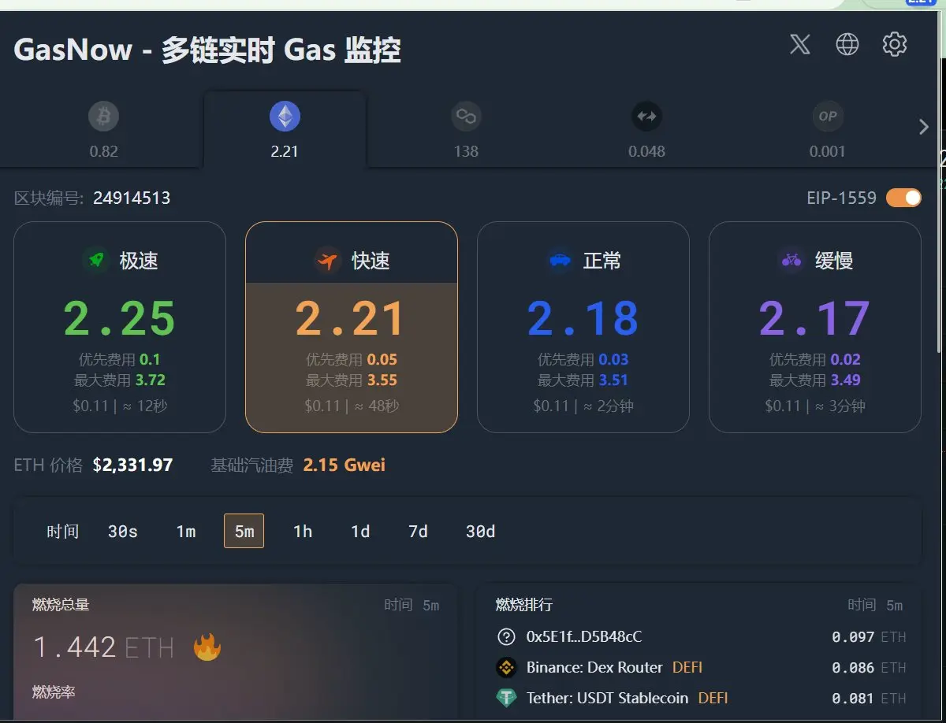Click 优先费用 0.05 in fast card
Viewport: 946px width, 723px height.
[352, 360]
